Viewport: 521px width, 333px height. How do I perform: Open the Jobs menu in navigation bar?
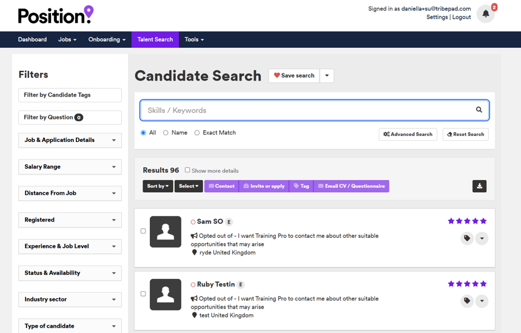[67, 39]
